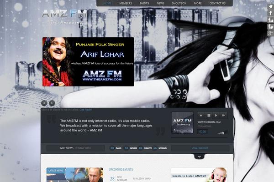Open the Arif Lohar banner image
This screenshot has width=274, height=182.
pyautogui.click(x=88, y=62)
